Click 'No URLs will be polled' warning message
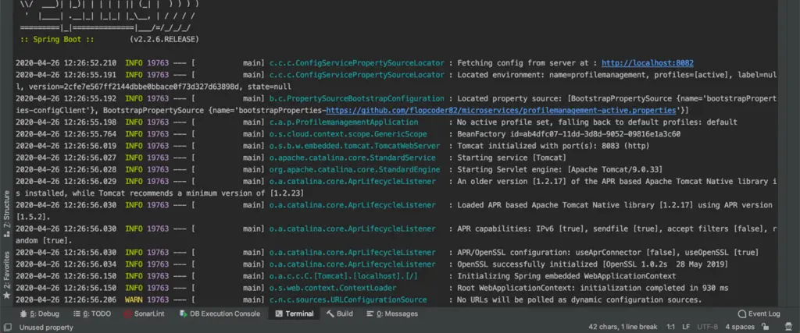Viewport: 800px width, 333px height. coord(580,300)
